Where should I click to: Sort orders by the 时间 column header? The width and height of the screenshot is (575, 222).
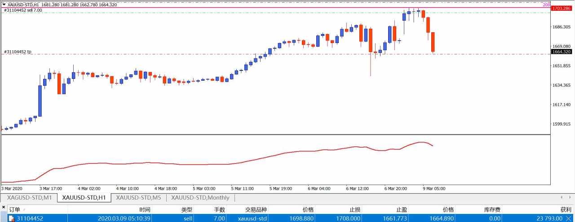coord(145,209)
